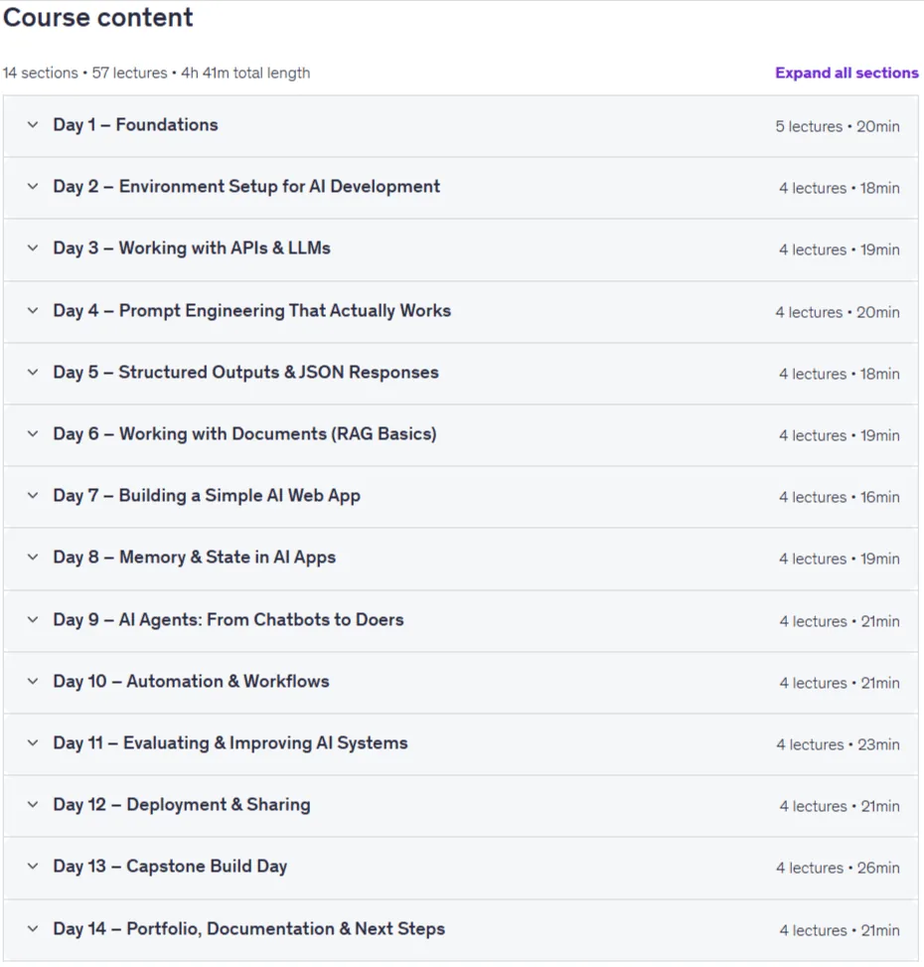The width and height of the screenshot is (924, 967).
Task: Click the chevron beside Day 1 – Foundations
Action: click(33, 124)
